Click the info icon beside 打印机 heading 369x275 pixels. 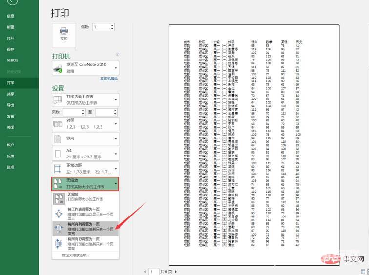pos(117,55)
